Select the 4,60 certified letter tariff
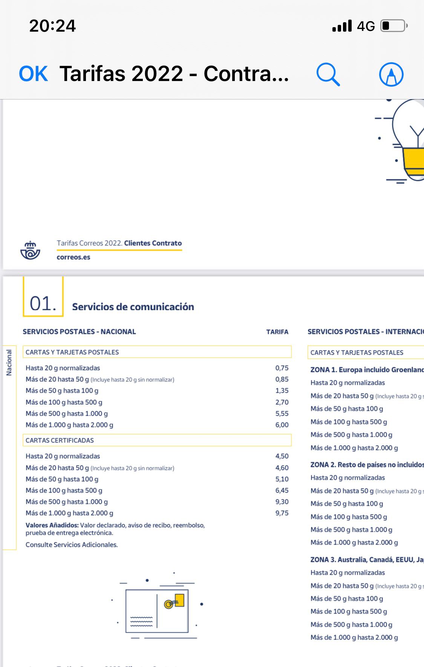Screen dimensions: 424x667 [x=282, y=468]
